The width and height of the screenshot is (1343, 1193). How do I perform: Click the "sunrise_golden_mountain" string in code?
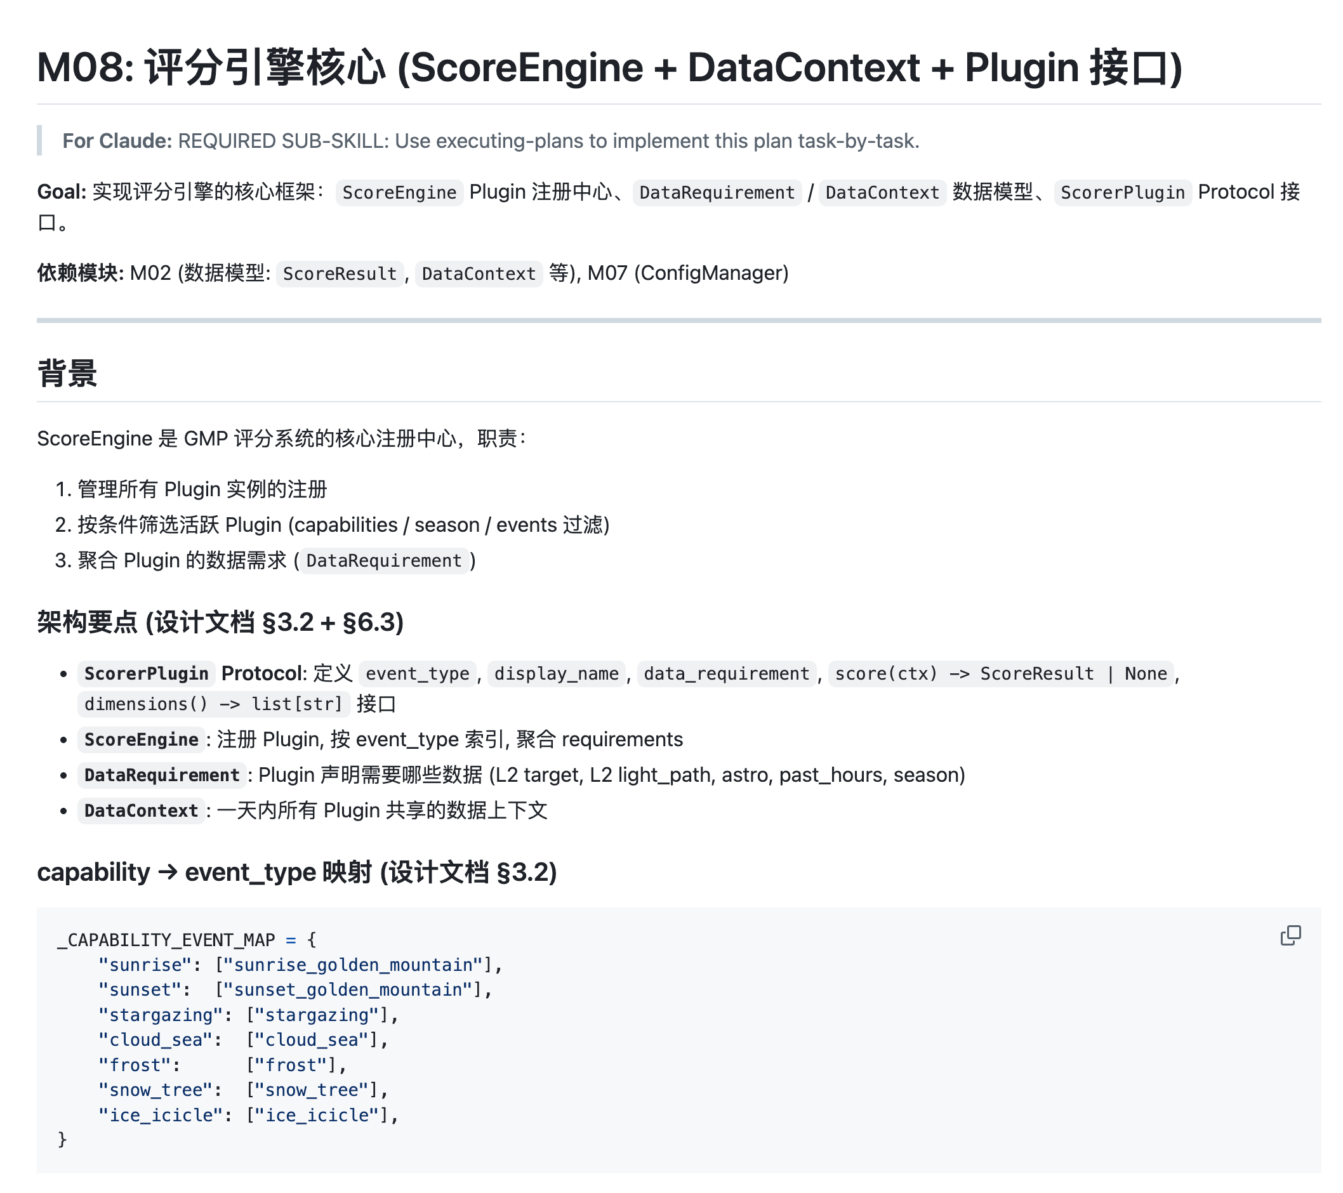click(x=356, y=965)
